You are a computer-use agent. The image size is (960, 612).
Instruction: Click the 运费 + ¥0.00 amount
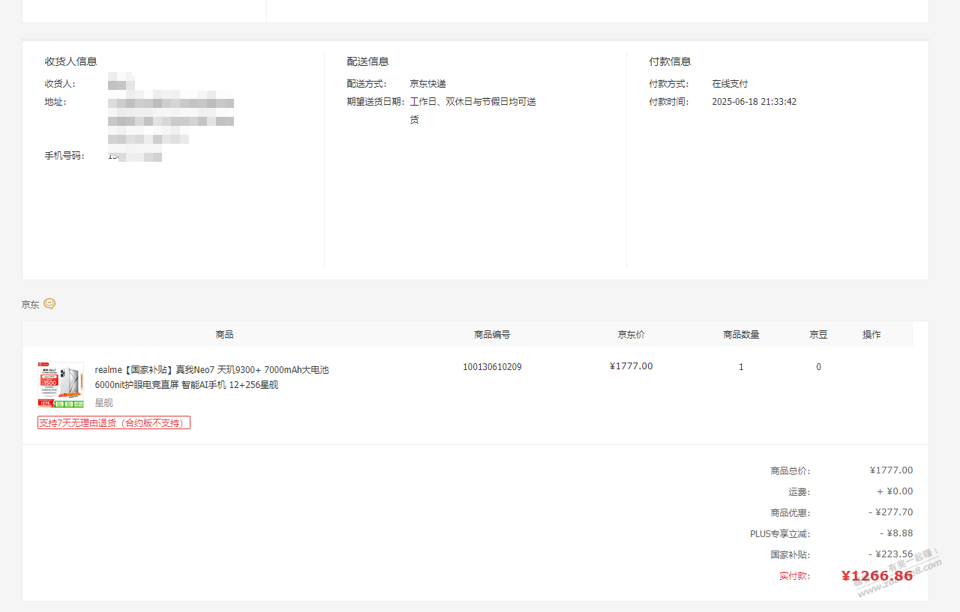pos(895,491)
